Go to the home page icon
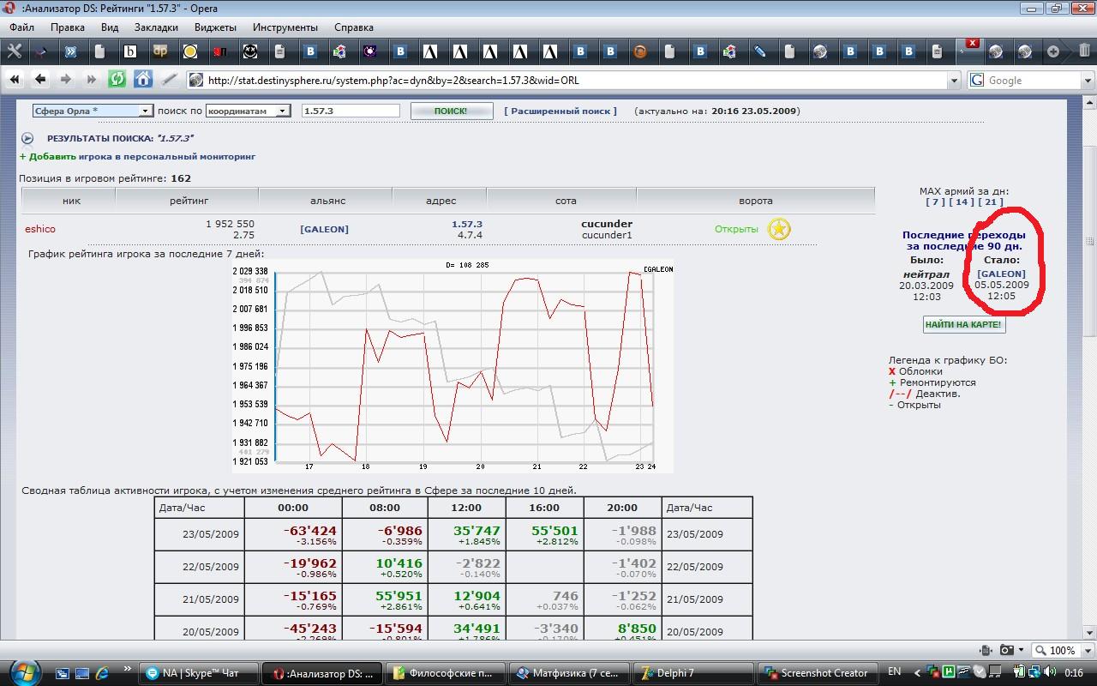Image resolution: width=1097 pixels, height=686 pixels. click(x=143, y=80)
